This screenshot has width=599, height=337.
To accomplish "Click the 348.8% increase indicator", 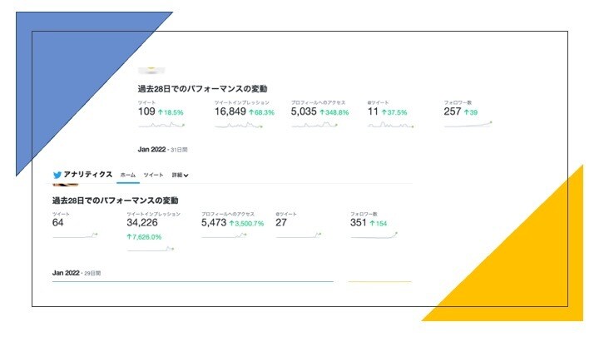I will [334, 112].
